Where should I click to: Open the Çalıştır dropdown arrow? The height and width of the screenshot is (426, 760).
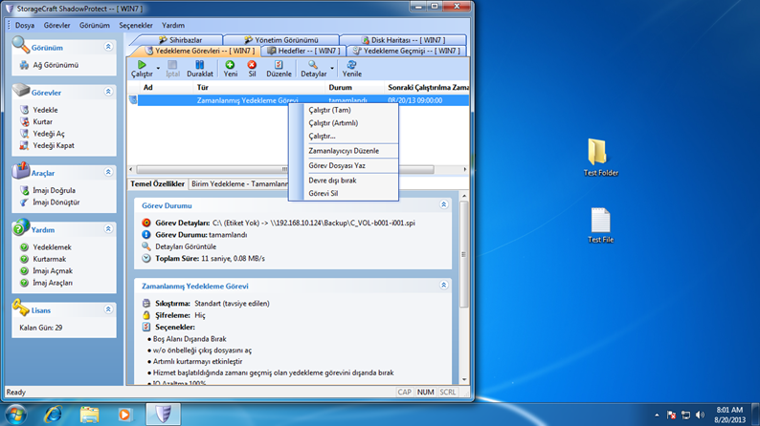point(158,68)
